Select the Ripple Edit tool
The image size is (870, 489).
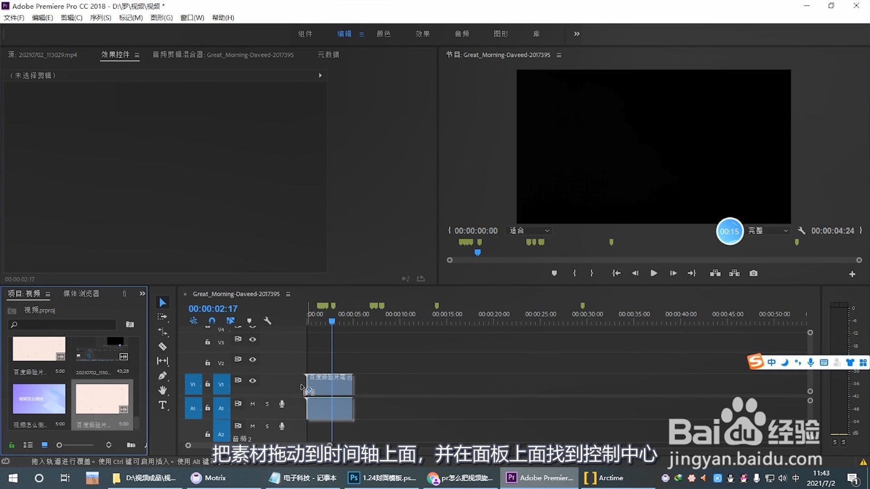(163, 331)
